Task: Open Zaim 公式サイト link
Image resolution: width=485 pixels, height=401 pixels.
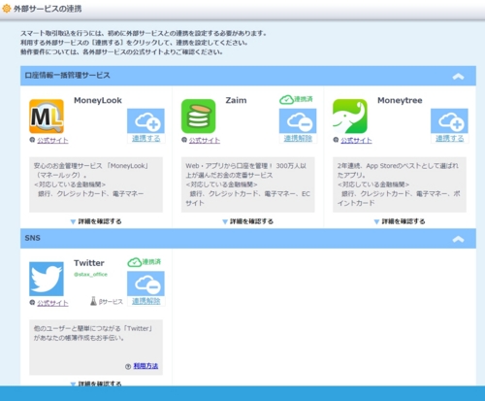Action: point(205,140)
